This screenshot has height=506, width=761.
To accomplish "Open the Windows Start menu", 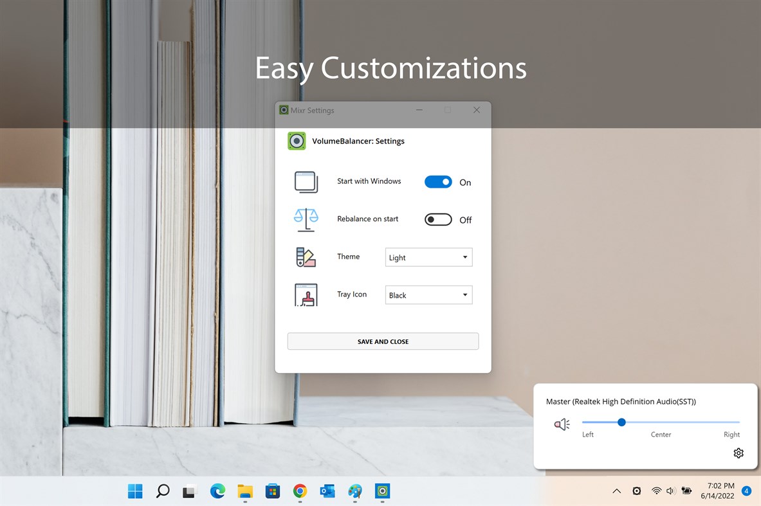I will click(x=135, y=491).
